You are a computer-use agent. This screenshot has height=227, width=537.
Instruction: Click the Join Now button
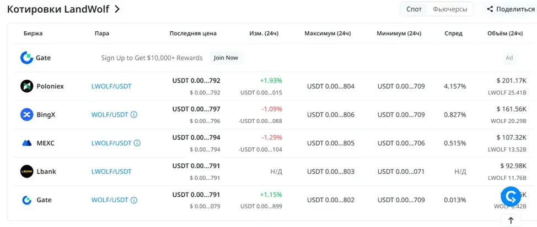pyautogui.click(x=225, y=58)
